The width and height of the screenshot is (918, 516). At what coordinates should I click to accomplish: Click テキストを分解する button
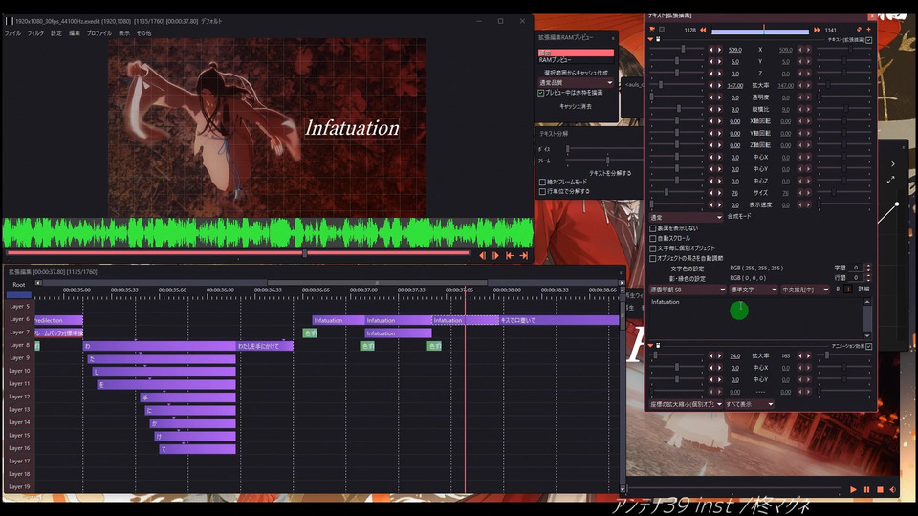[x=610, y=173]
